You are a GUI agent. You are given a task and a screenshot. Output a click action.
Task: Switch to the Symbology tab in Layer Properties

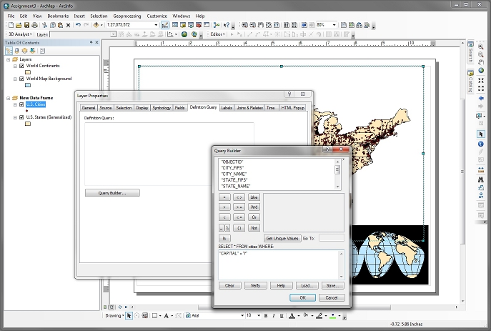click(162, 108)
